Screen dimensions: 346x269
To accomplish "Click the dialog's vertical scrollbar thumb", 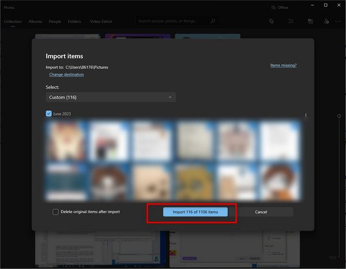I will [x=306, y=115].
